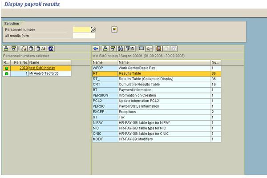Viewport: 267px width, 178px height.
Task: Select the highlighted RT row
Action: 157,73
